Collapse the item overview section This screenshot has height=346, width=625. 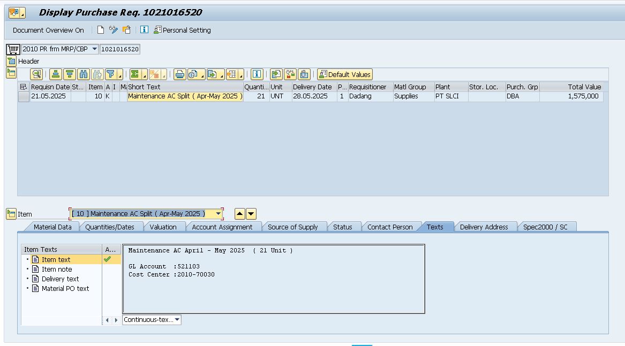click(11, 73)
